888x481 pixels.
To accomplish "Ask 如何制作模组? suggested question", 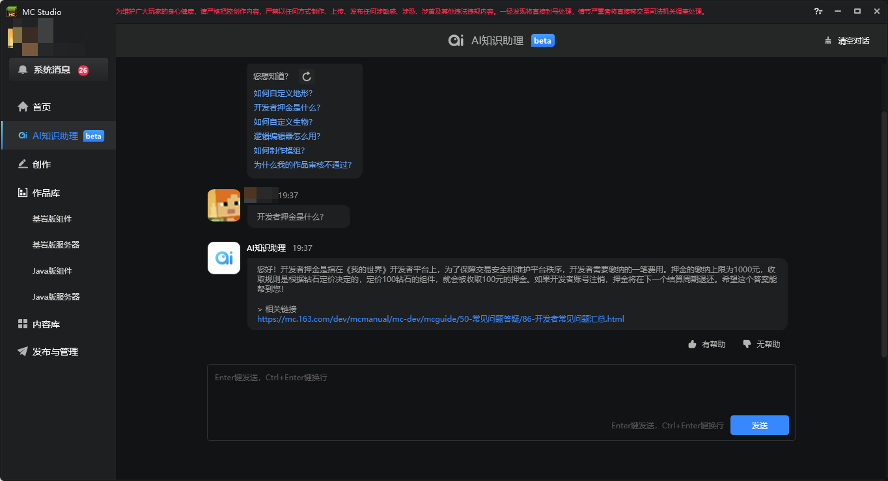I will [279, 151].
